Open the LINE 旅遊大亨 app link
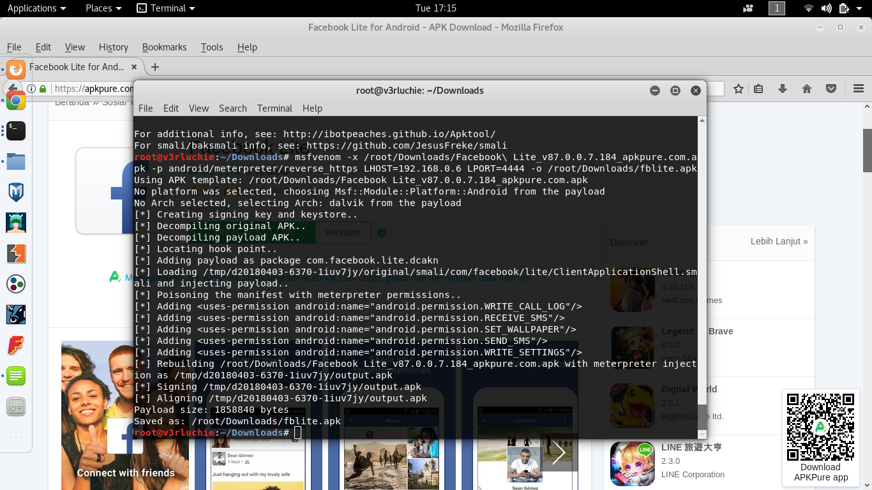Screen dimensions: 872x490 691,447
